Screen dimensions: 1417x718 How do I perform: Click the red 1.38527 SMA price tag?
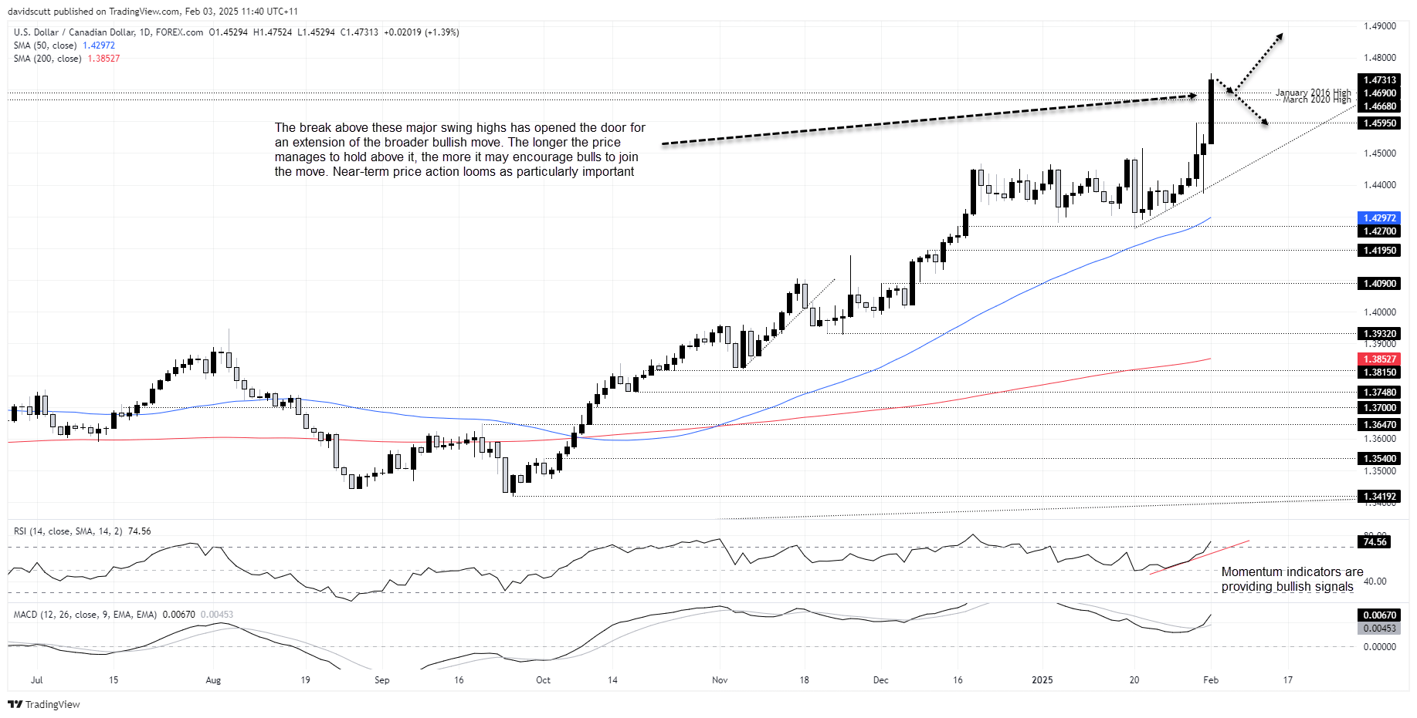click(x=1378, y=359)
